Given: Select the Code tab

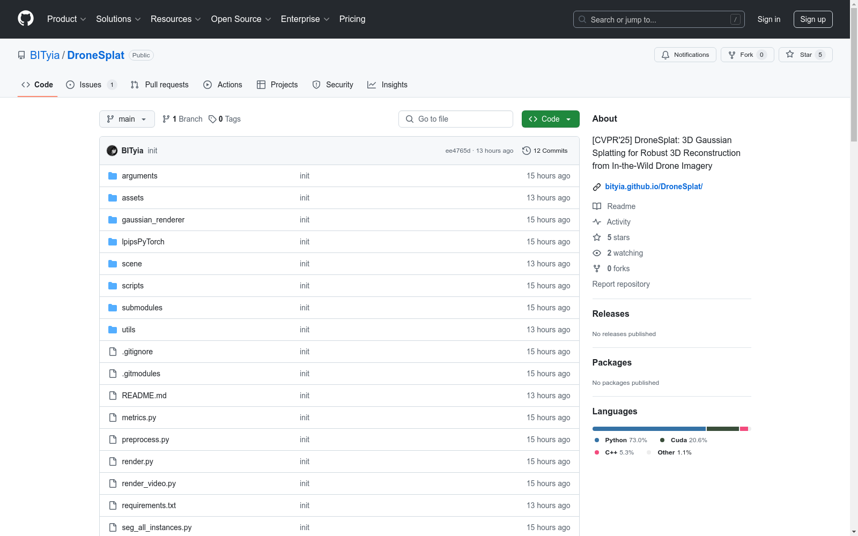Looking at the screenshot, I should point(38,85).
